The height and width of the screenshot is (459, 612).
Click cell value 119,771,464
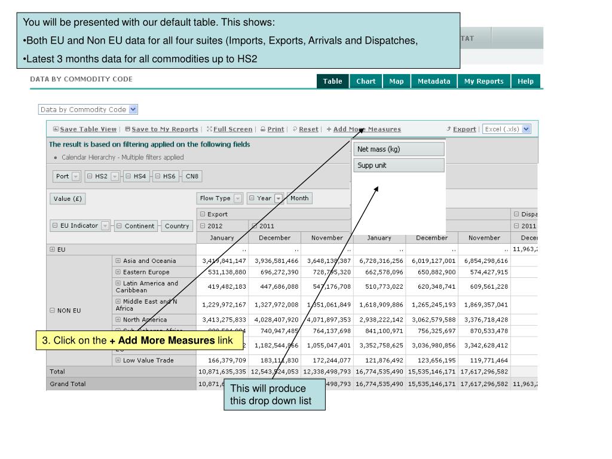pyautogui.click(x=489, y=360)
